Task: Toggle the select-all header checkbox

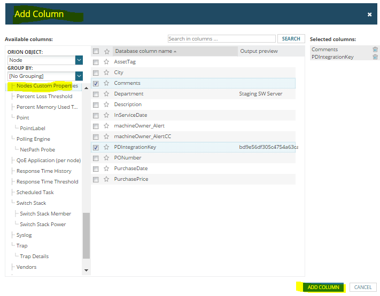Action: tap(96, 51)
